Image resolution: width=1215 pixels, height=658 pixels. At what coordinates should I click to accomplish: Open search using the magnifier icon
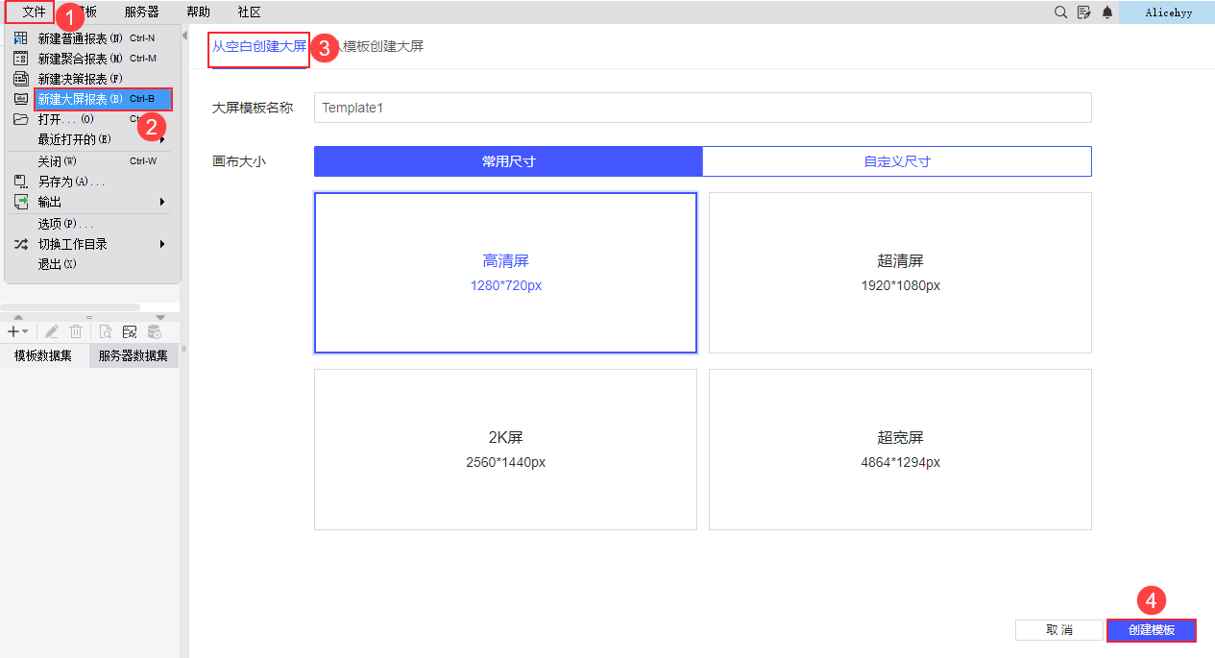coord(1059,12)
